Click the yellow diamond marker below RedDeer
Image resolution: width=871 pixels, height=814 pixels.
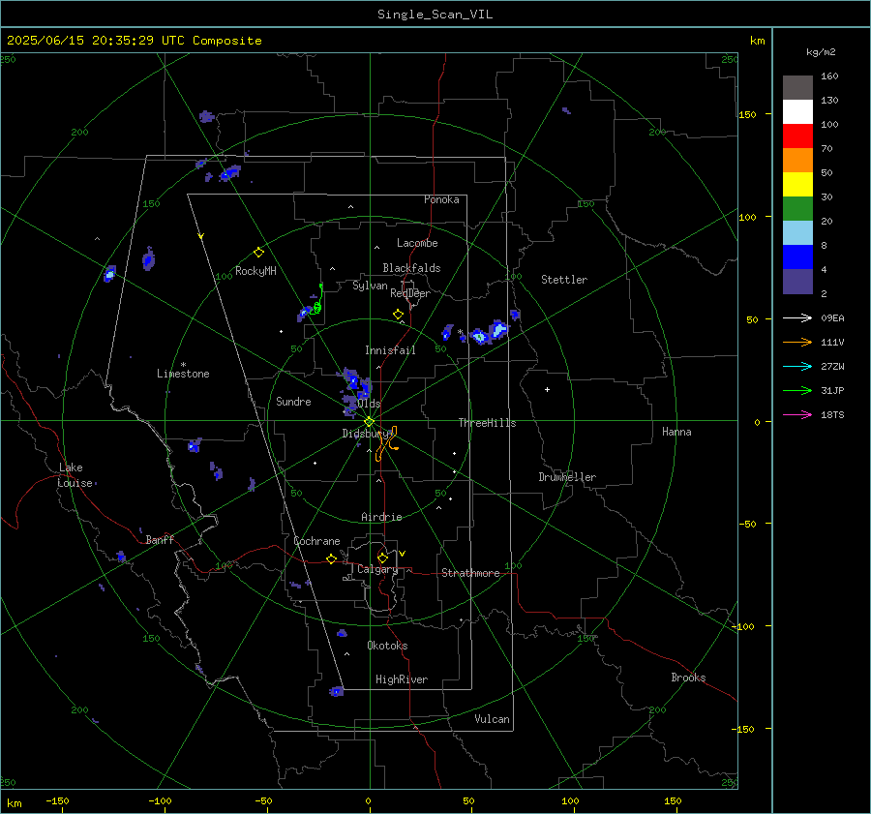tap(398, 315)
